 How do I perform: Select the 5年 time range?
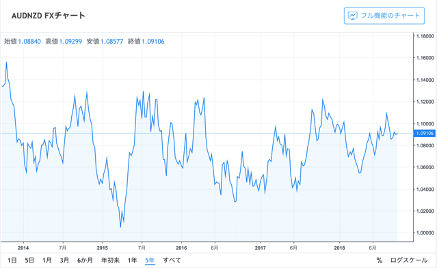(150, 260)
